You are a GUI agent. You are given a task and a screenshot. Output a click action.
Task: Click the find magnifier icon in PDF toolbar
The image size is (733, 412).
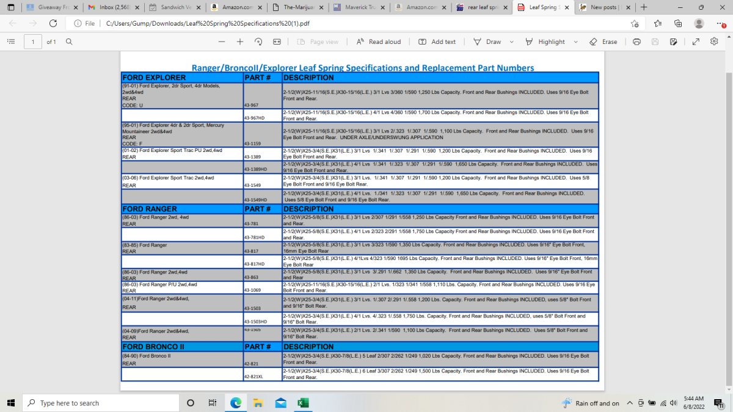coord(69,42)
